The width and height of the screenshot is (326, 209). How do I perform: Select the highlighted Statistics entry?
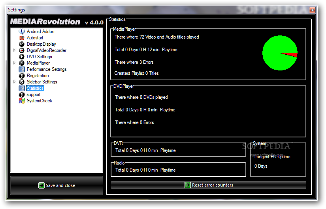point(35,88)
